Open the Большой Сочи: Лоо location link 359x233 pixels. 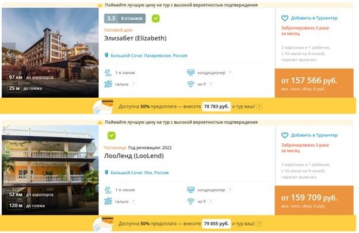[x=140, y=173]
